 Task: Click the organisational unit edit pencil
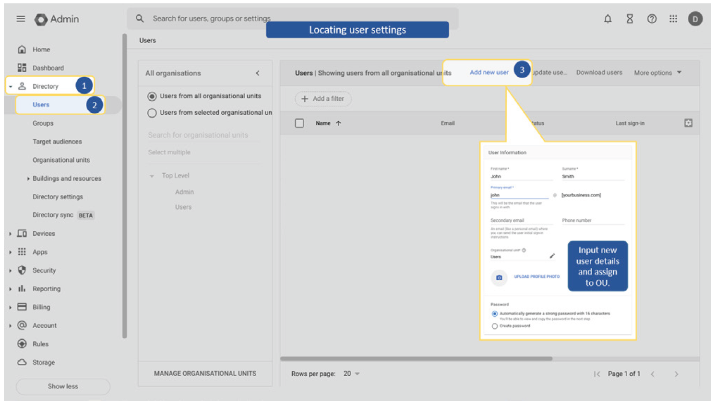(x=552, y=256)
